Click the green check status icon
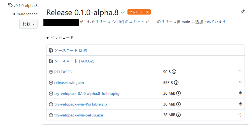251x126 pixels. click(x=123, y=12)
